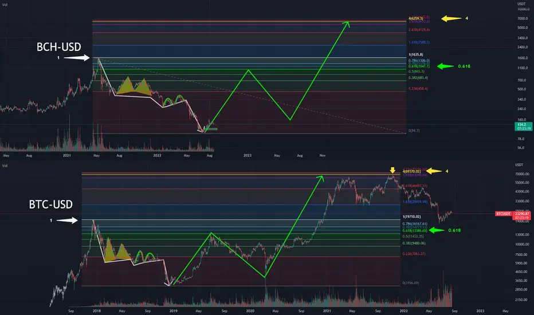Select the 1(1635.8) Fibonacci level label
The height and width of the screenshot is (315, 534).
click(416, 55)
